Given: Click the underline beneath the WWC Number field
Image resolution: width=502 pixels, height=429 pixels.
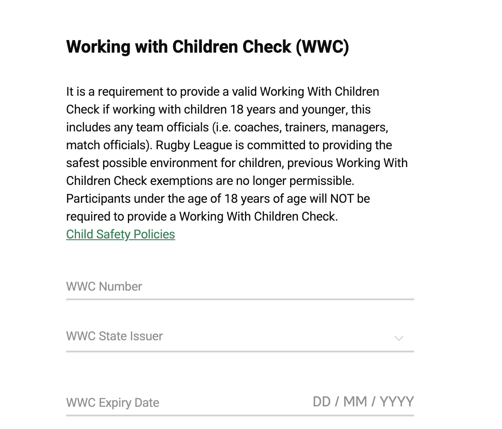Looking at the screenshot, I should (240, 299).
